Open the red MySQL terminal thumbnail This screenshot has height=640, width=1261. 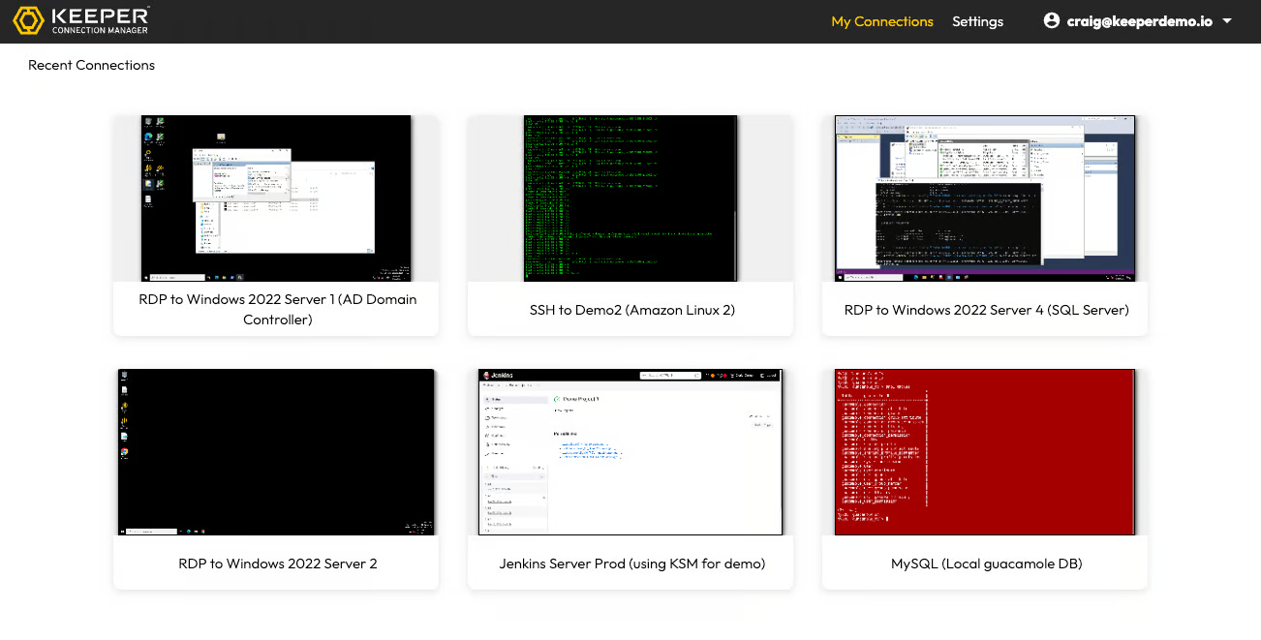click(x=985, y=451)
